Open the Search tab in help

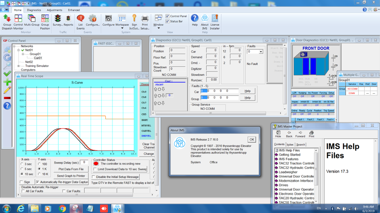[x=300, y=145]
